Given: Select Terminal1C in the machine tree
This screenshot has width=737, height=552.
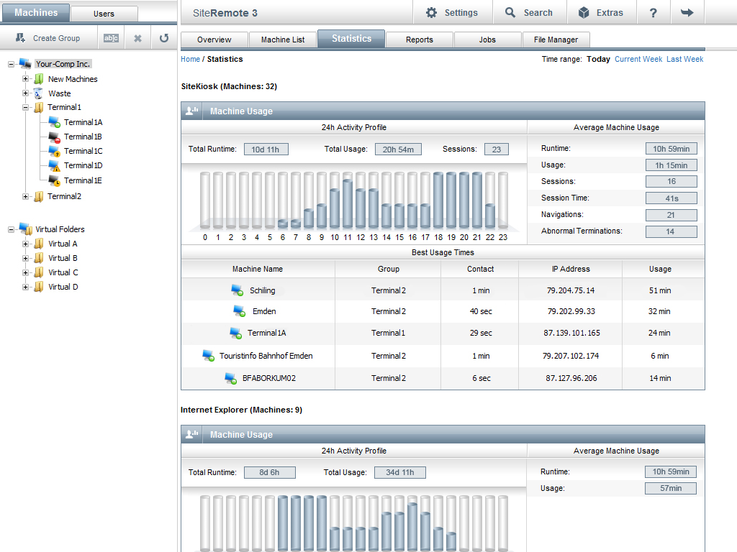Looking at the screenshot, I should tap(83, 151).
